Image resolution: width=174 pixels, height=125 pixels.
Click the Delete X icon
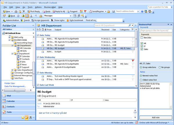coord(24,11)
